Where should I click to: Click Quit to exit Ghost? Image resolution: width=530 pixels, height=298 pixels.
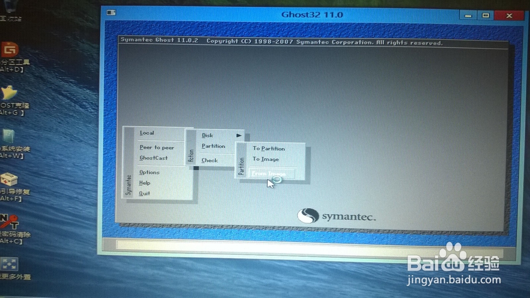pyautogui.click(x=144, y=193)
